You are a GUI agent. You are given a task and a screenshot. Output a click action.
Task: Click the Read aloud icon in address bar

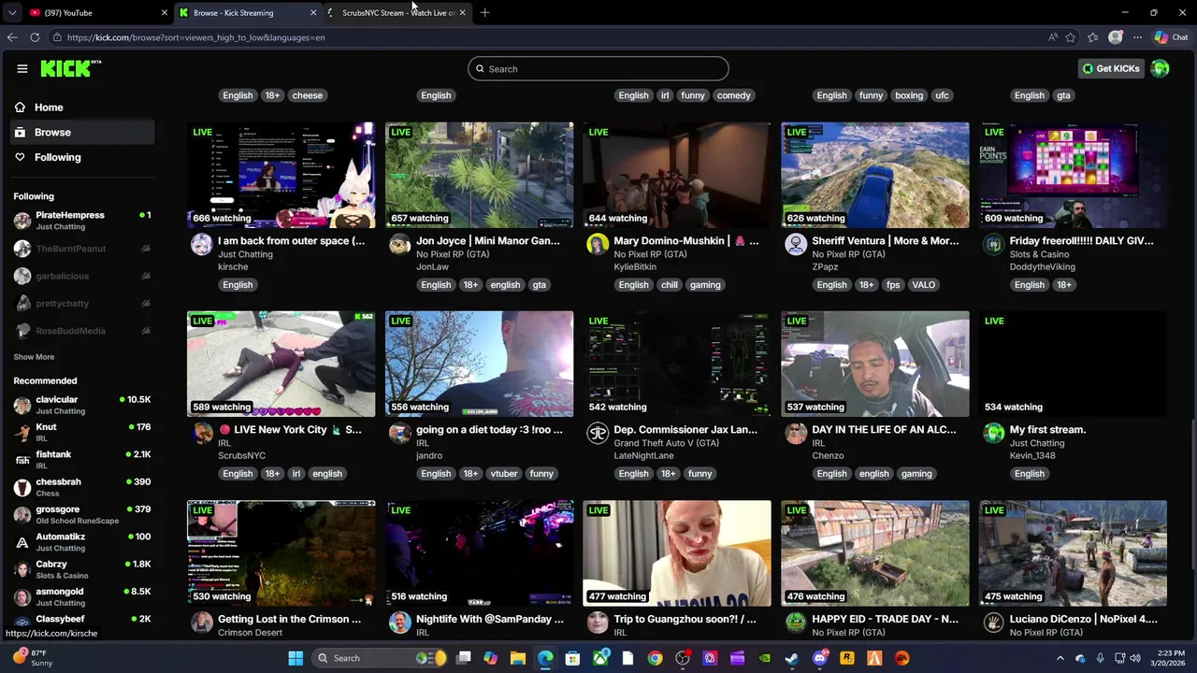[1052, 37]
